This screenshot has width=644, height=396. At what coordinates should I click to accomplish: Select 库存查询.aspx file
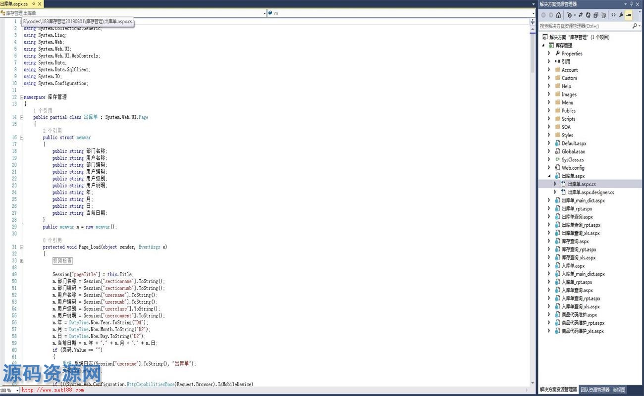(575, 241)
